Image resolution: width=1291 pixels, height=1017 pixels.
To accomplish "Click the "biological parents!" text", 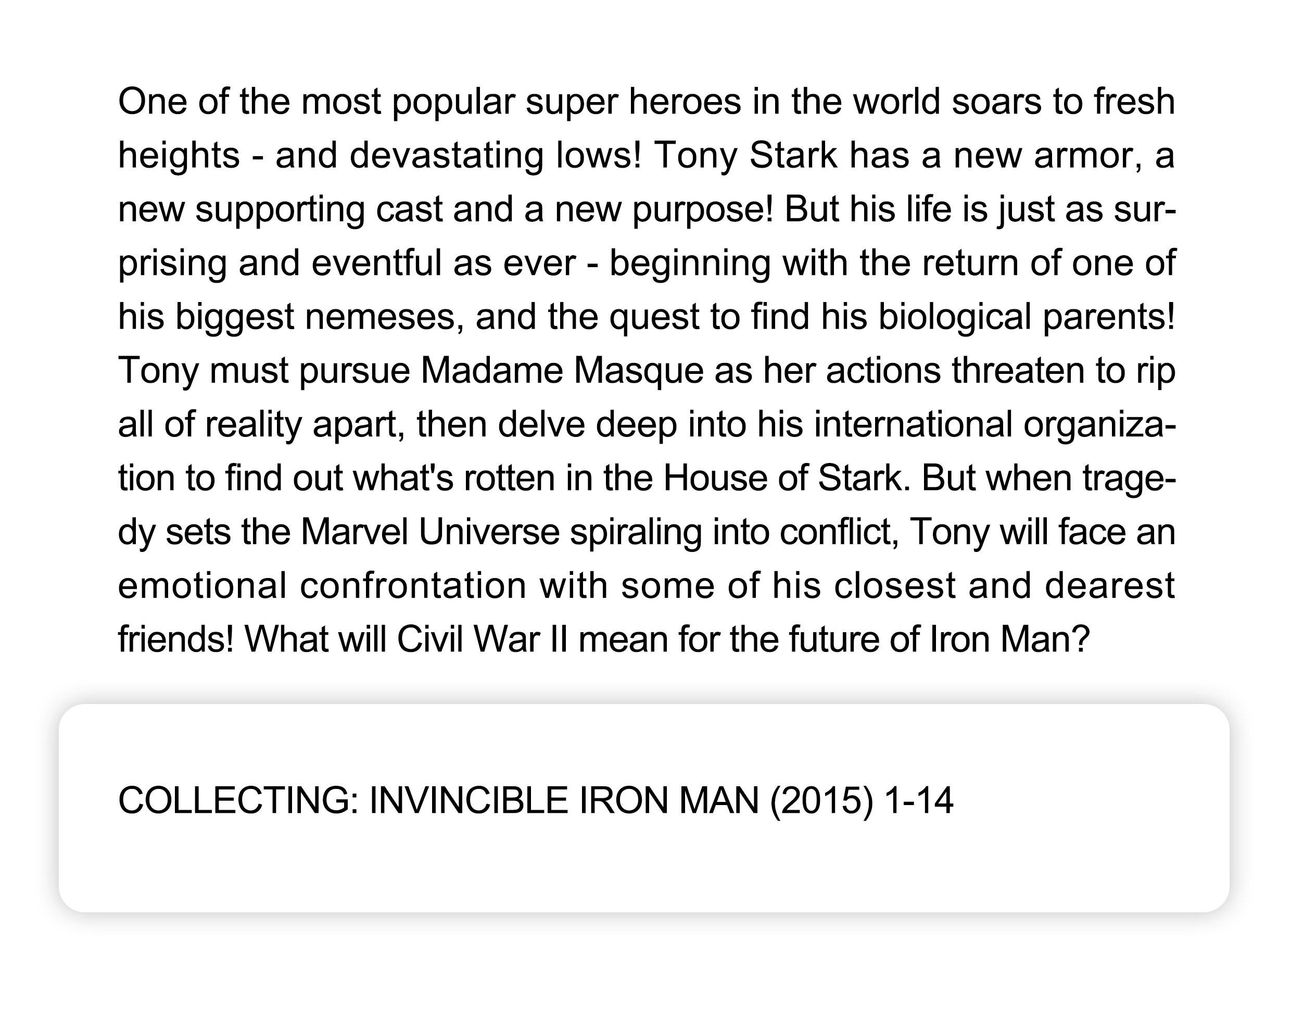I will (x=1027, y=317).
